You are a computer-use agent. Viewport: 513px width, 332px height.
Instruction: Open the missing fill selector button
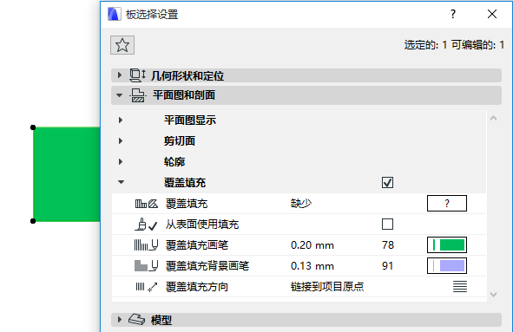(446, 203)
